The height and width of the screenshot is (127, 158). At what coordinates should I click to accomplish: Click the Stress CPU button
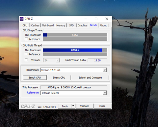(59, 78)
